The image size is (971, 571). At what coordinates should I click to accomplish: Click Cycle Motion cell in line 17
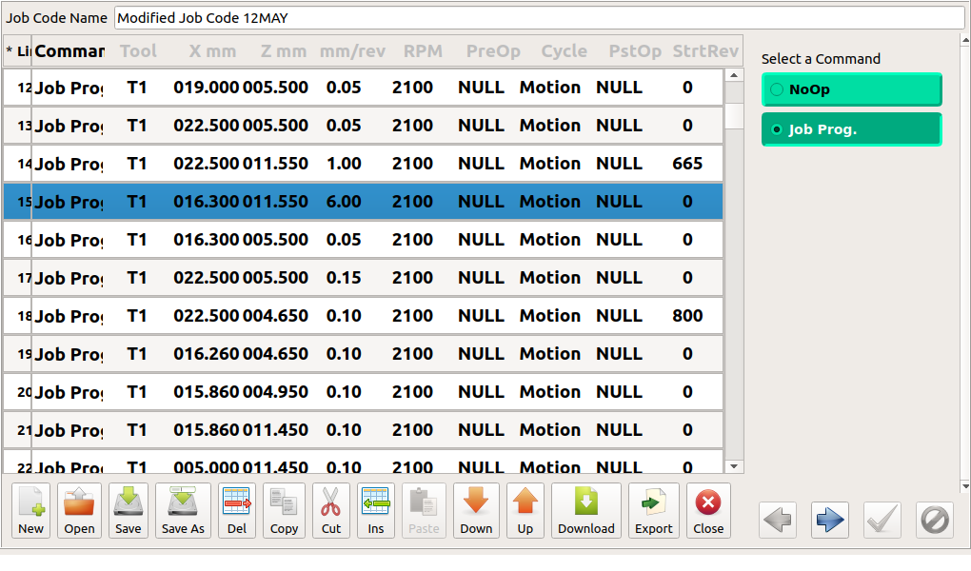click(x=550, y=278)
